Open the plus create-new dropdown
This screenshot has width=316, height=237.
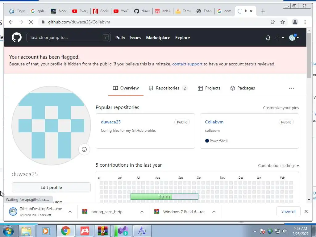(280, 38)
